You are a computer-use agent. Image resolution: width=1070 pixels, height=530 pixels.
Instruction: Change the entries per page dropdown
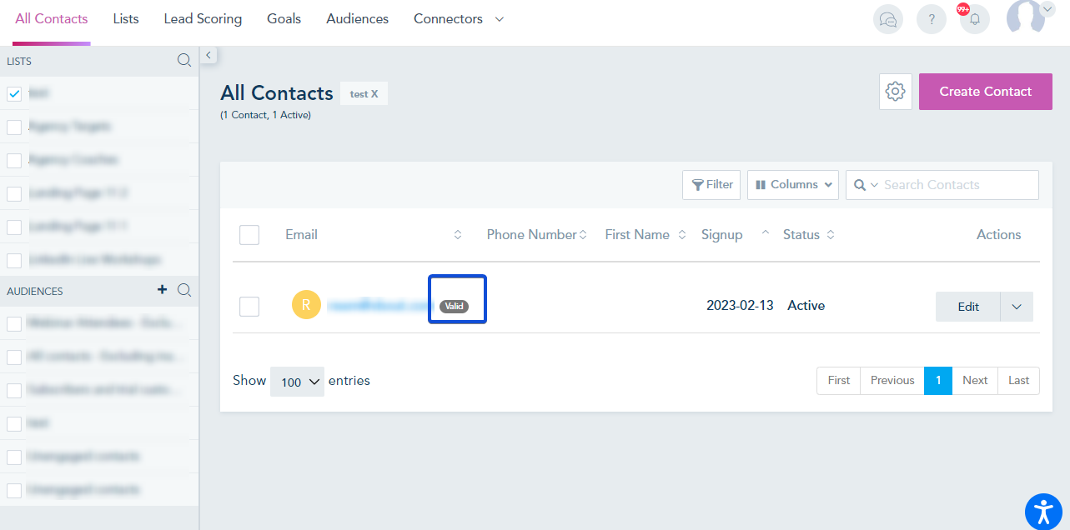pyautogui.click(x=297, y=382)
